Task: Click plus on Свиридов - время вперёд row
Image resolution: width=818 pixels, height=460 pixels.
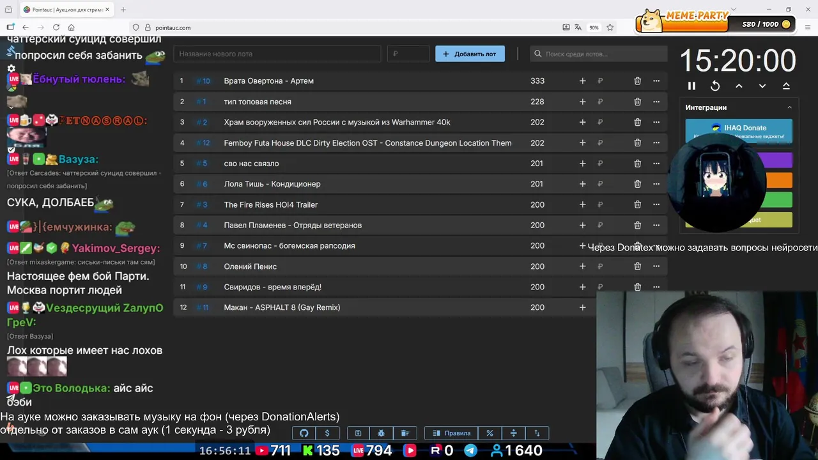Action: click(582, 287)
